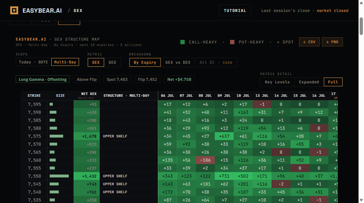Image resolution: width=364 pixels, height=203 pixels.
Task: Click the +343 cell in 06 JUL column
Action: pos(167,176)
